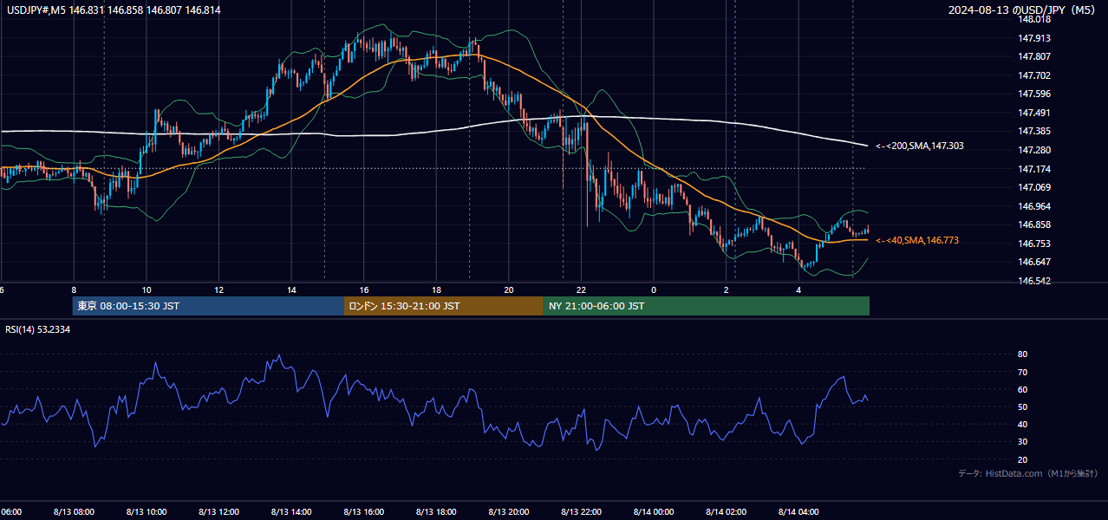Click the 8/14 00:00 bottom time label
This screenshot has width=1108, height=520.
[654, 511]
